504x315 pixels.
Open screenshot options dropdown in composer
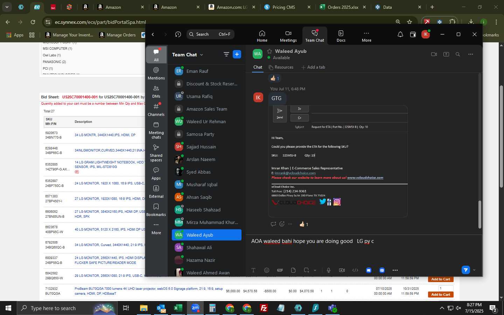pos(315,270)
